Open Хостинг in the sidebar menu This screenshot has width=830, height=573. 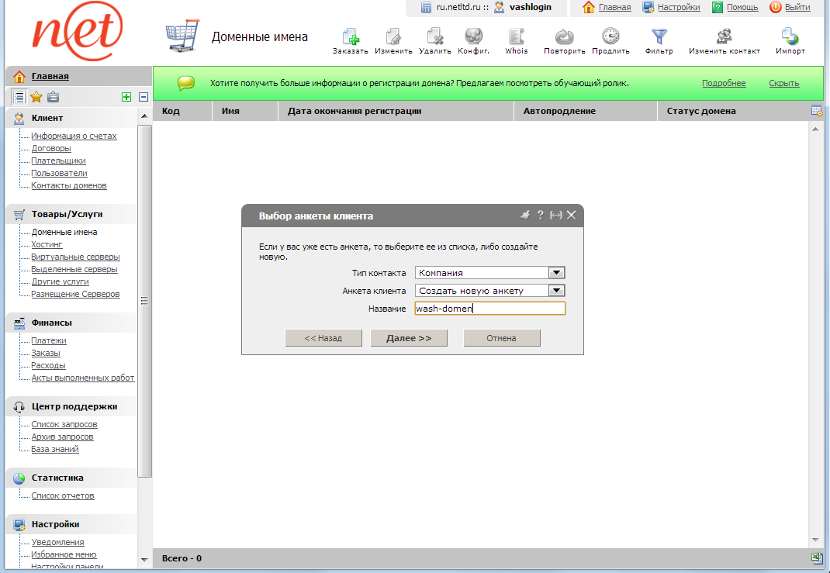click(x=47, y=245)
